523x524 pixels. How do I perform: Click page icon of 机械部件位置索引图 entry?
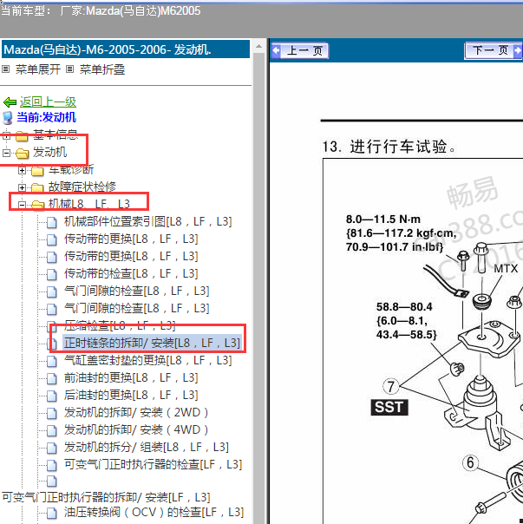tap(51, 222)
